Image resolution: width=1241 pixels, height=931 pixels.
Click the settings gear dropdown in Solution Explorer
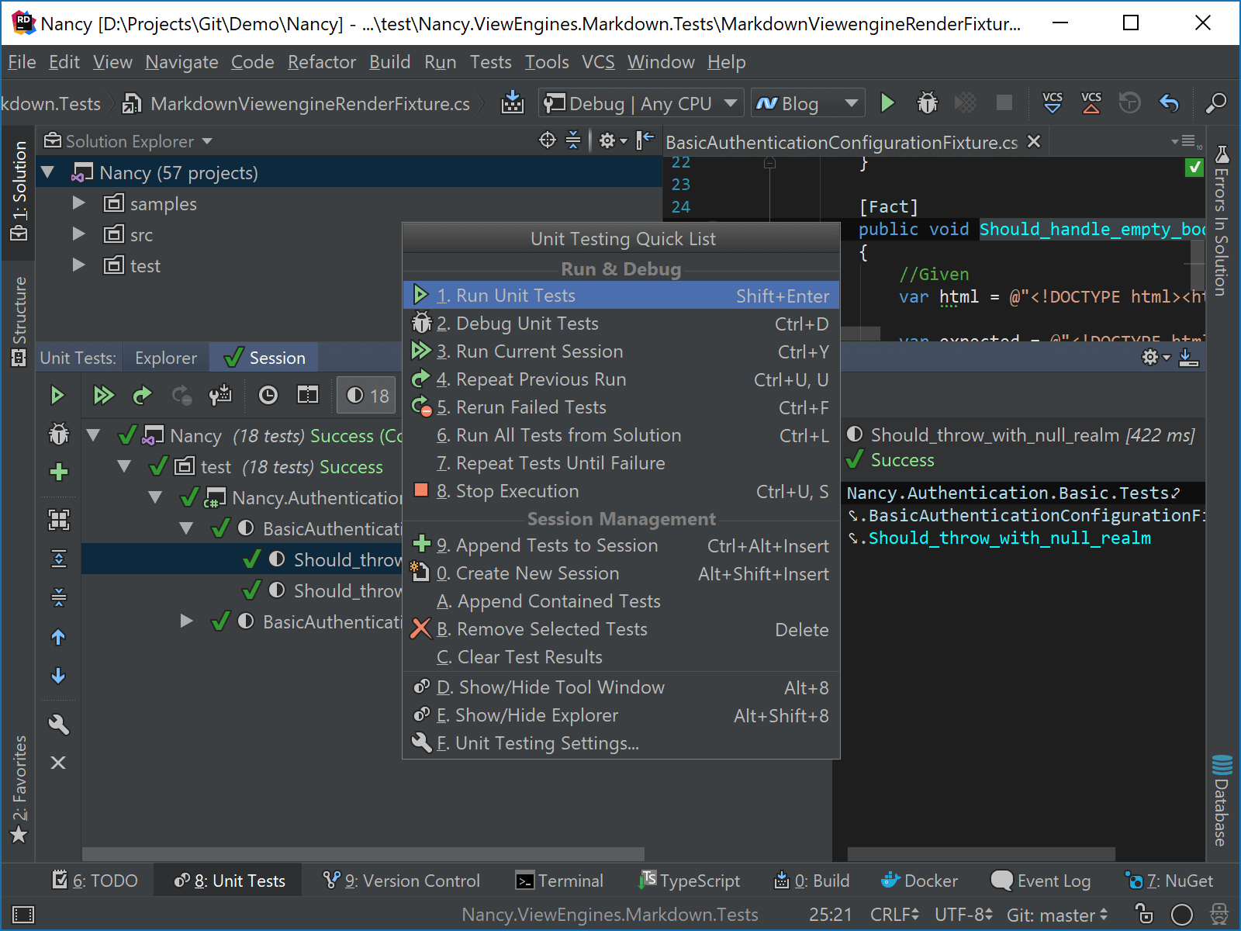(x=611, y=140)
